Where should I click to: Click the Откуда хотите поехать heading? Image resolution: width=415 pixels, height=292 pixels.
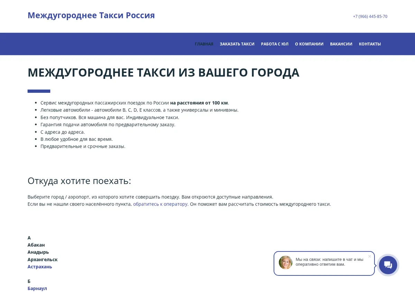pyautogui.click(x=79, y=181)
